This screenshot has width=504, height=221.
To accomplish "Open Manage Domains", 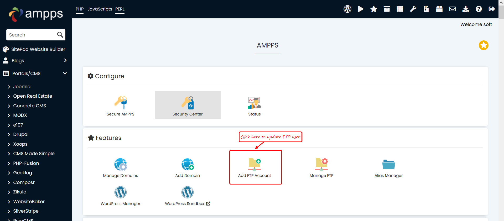I will click(121, 168).
